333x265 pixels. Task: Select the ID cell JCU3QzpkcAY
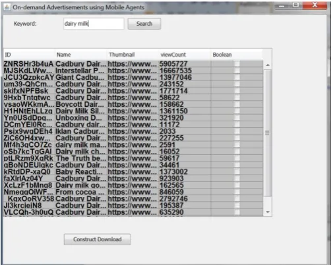(29, 77)
